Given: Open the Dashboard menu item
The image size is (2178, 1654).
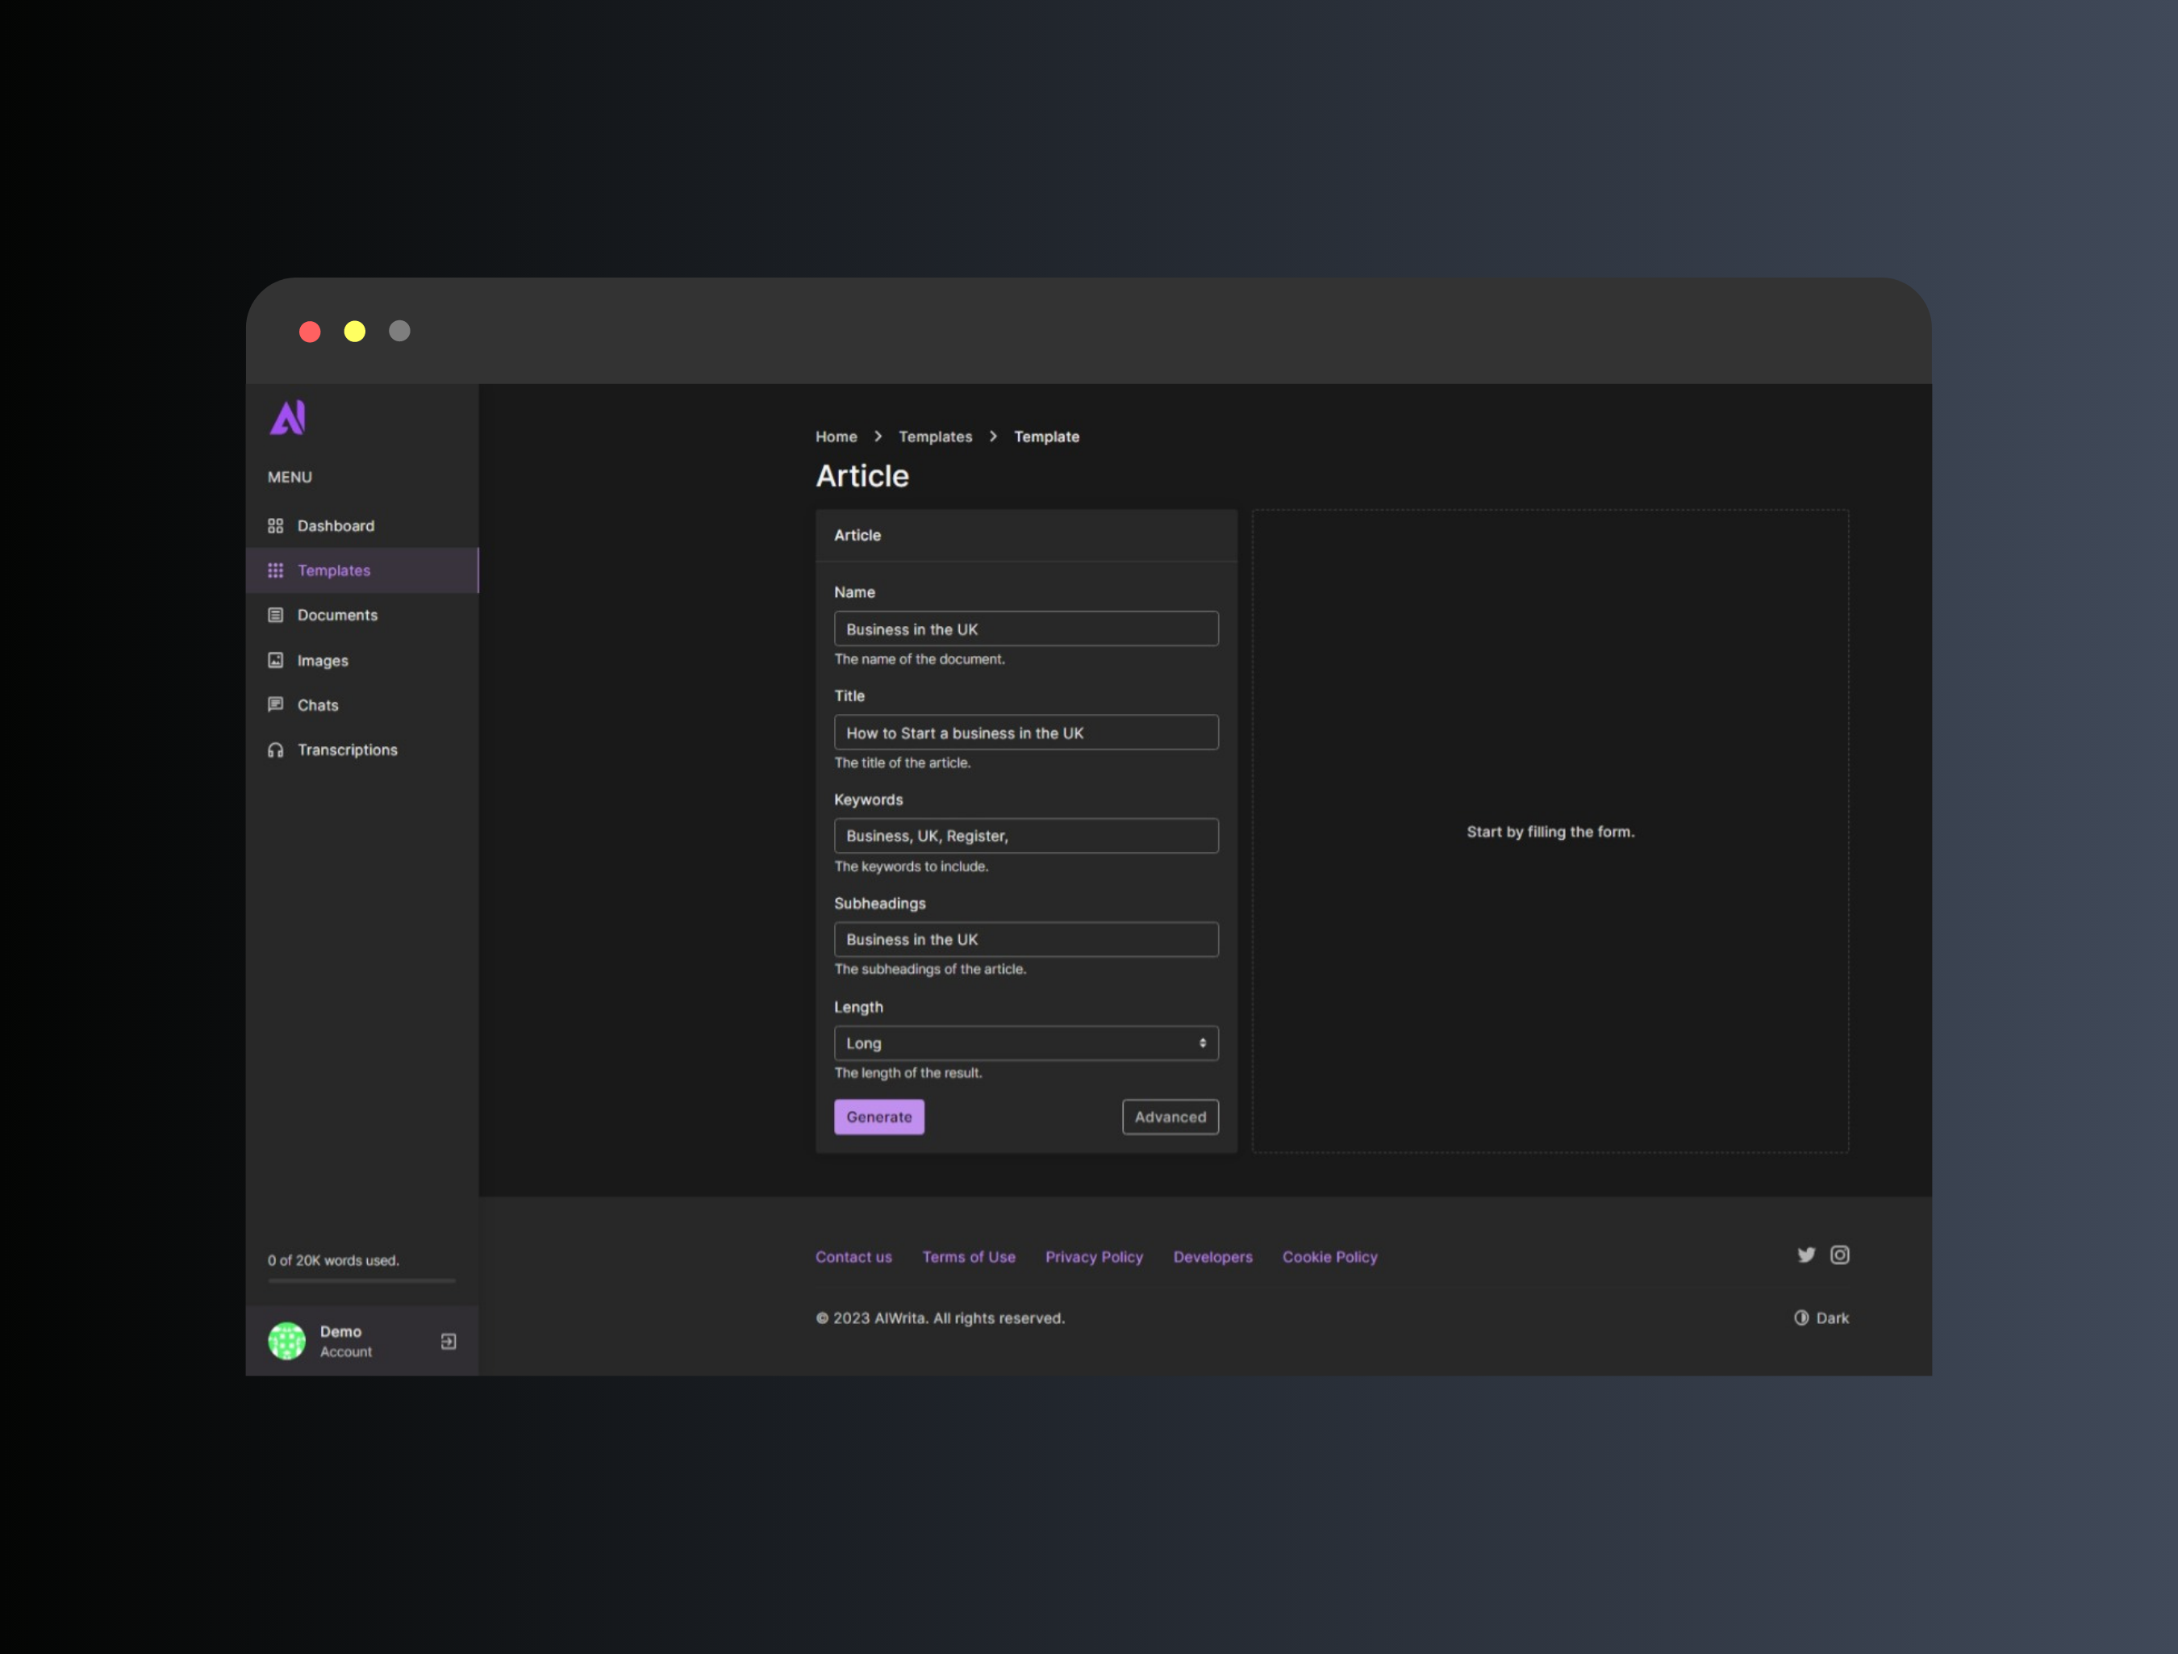Looking at the screenshot, I should [335, 526].
